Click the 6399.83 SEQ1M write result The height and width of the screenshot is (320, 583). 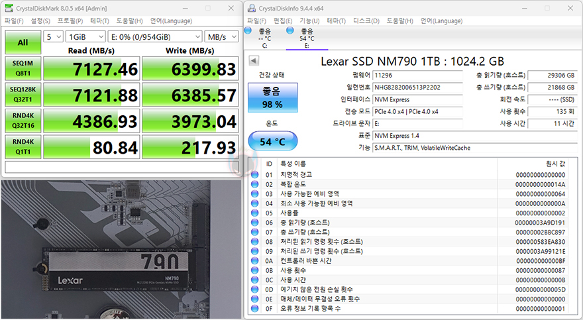click(x=190, y=69)
